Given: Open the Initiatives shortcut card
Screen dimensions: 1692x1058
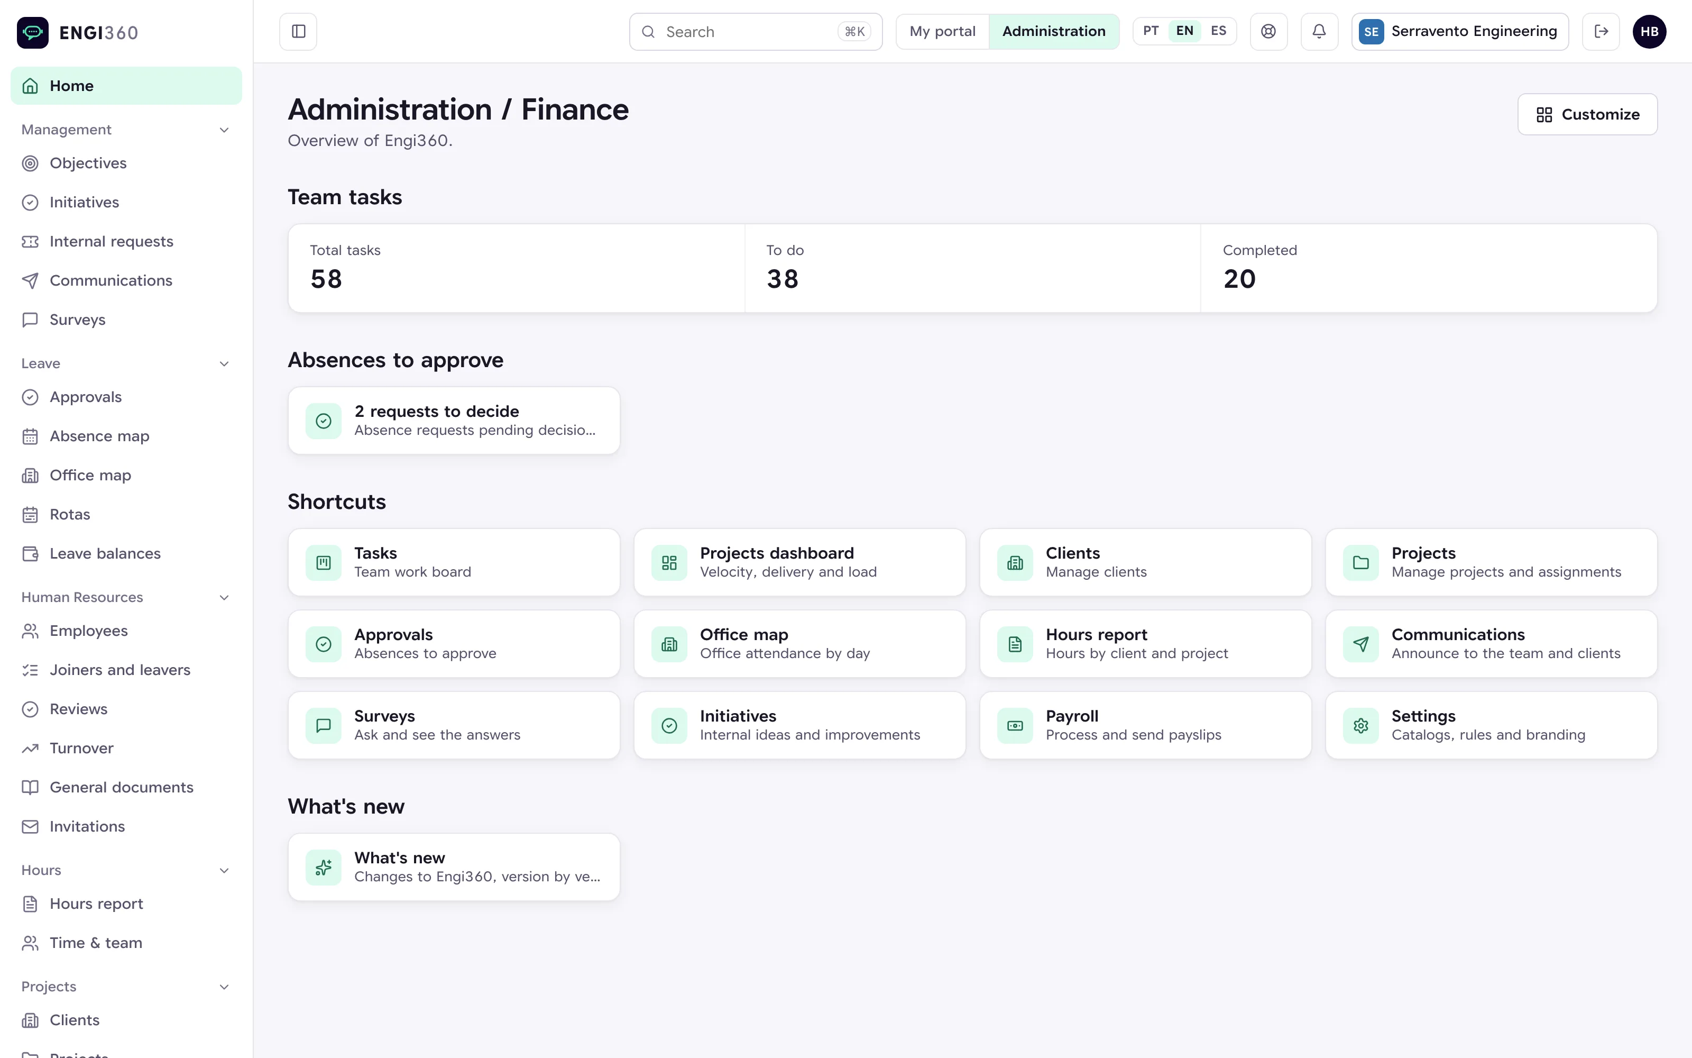Looking at the screenshot, I should pyautogui.click(x=800, y=726).
